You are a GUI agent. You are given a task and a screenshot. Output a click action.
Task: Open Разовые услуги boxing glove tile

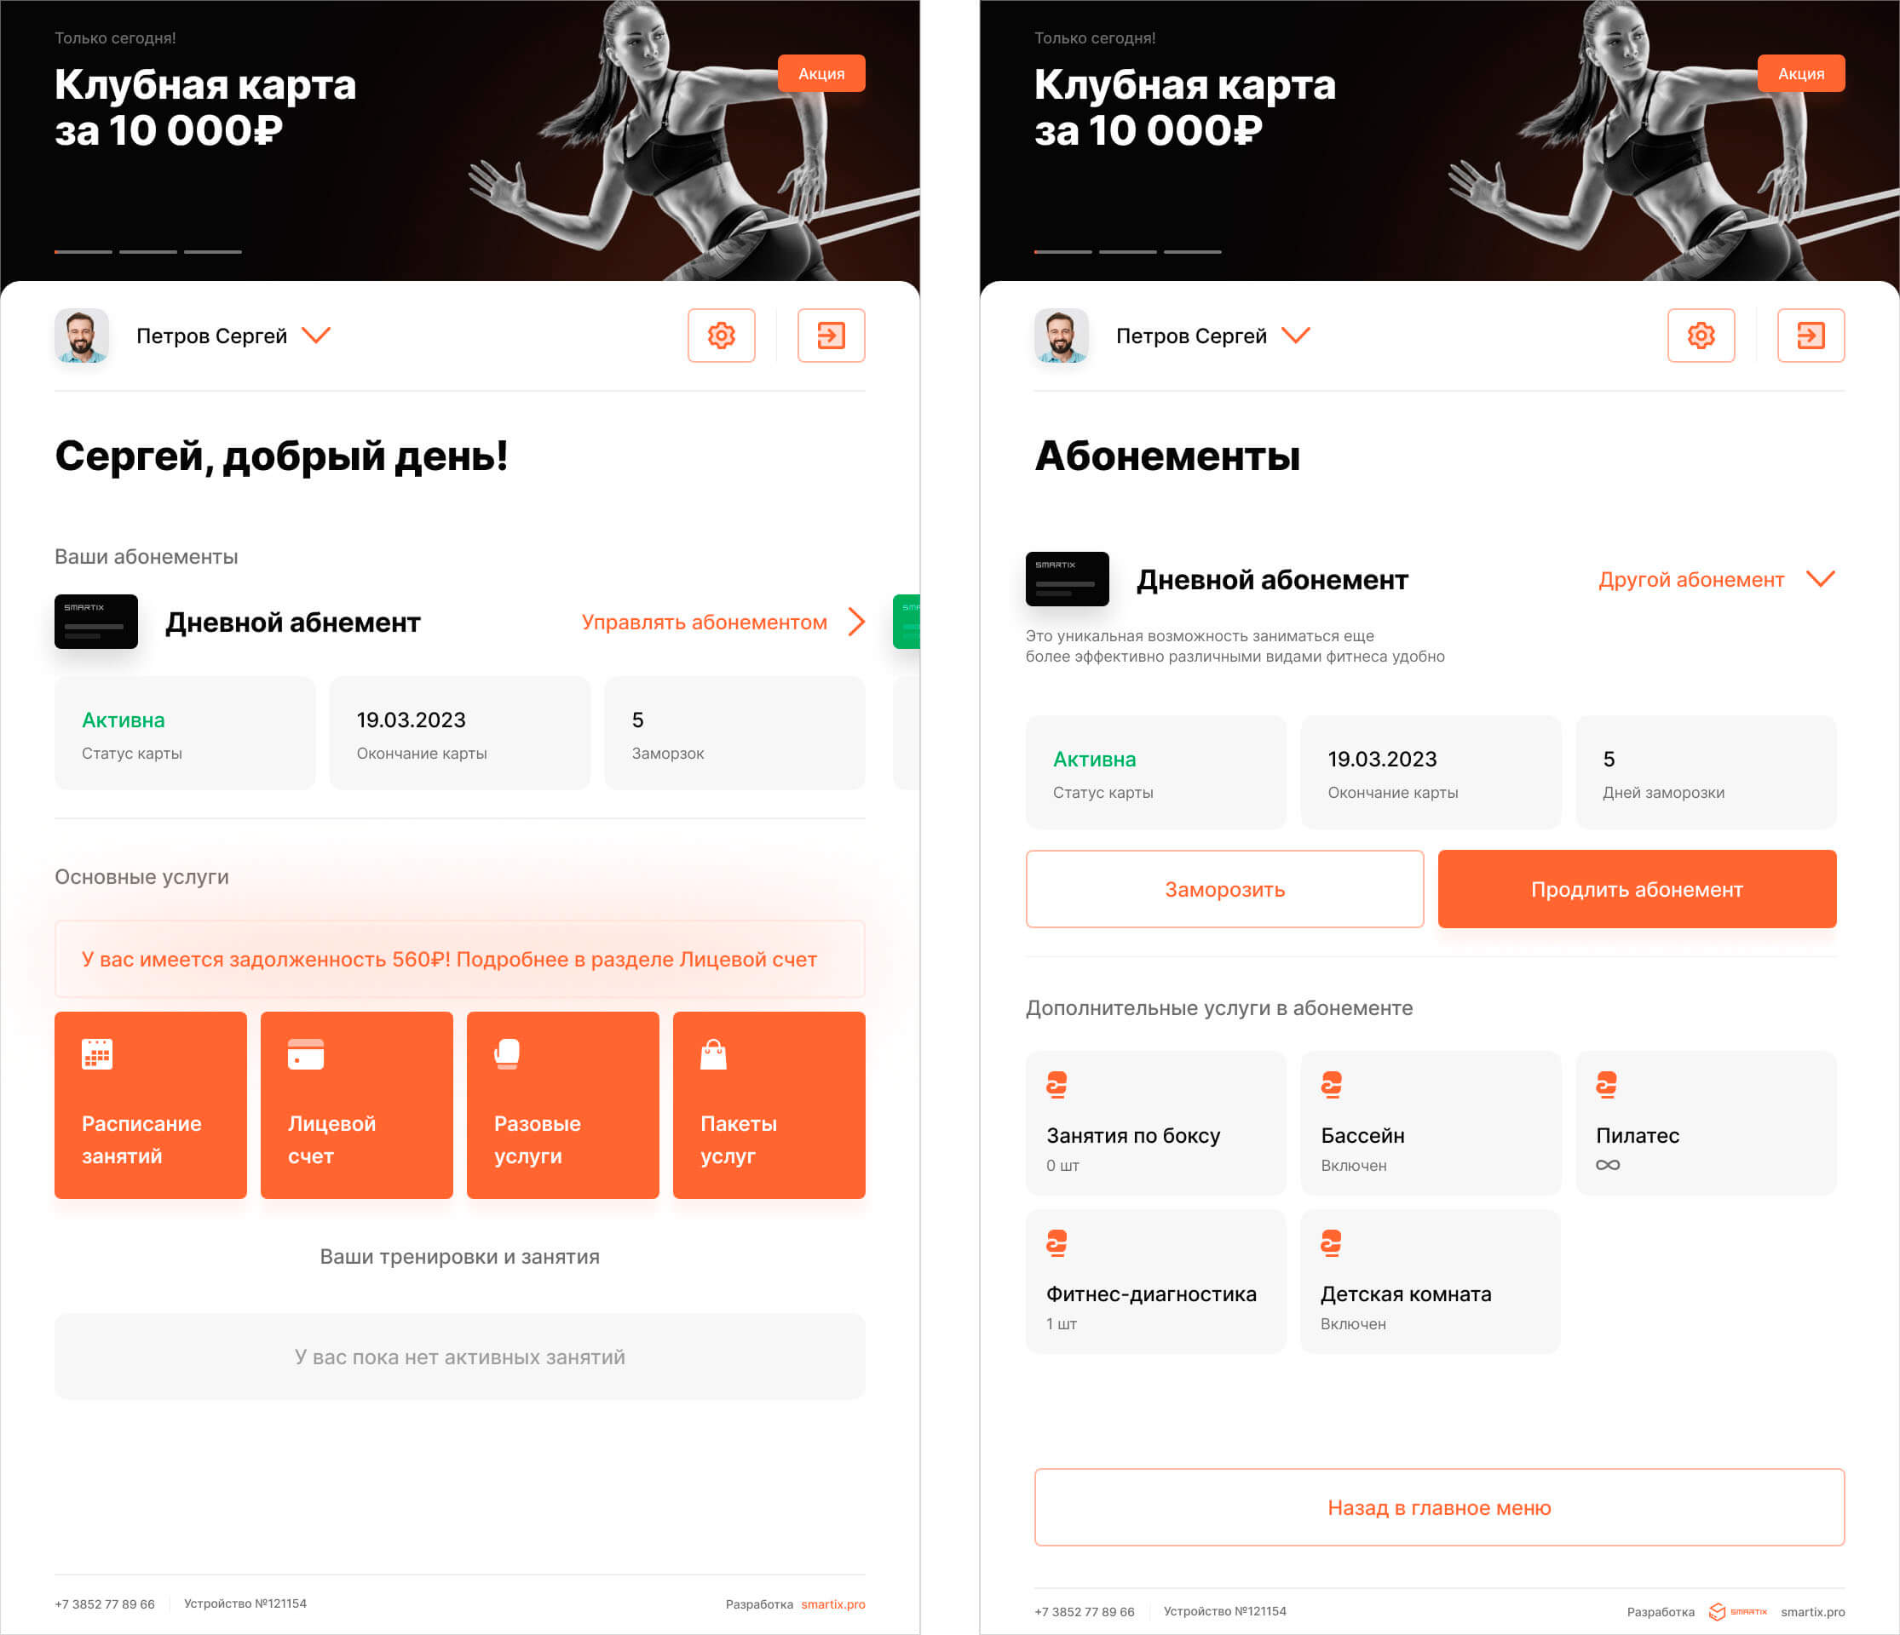coord(563,1104)
